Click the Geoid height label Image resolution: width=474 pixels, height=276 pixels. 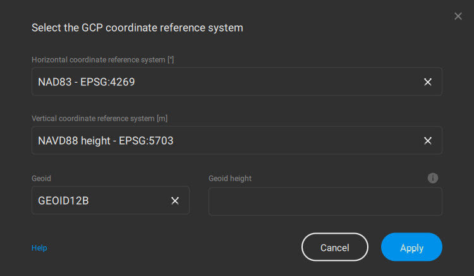230,178
